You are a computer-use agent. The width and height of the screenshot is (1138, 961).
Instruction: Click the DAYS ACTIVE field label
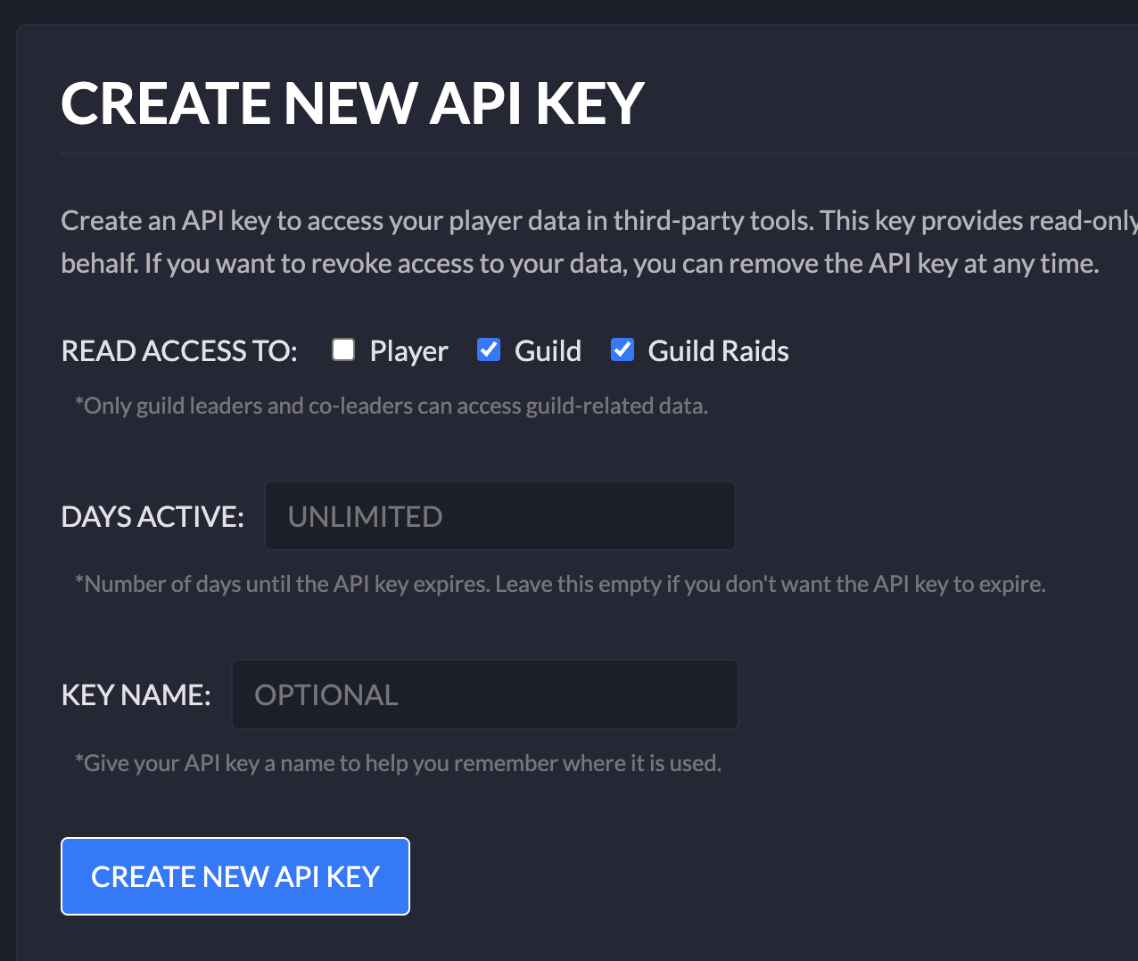pos(153,517)
